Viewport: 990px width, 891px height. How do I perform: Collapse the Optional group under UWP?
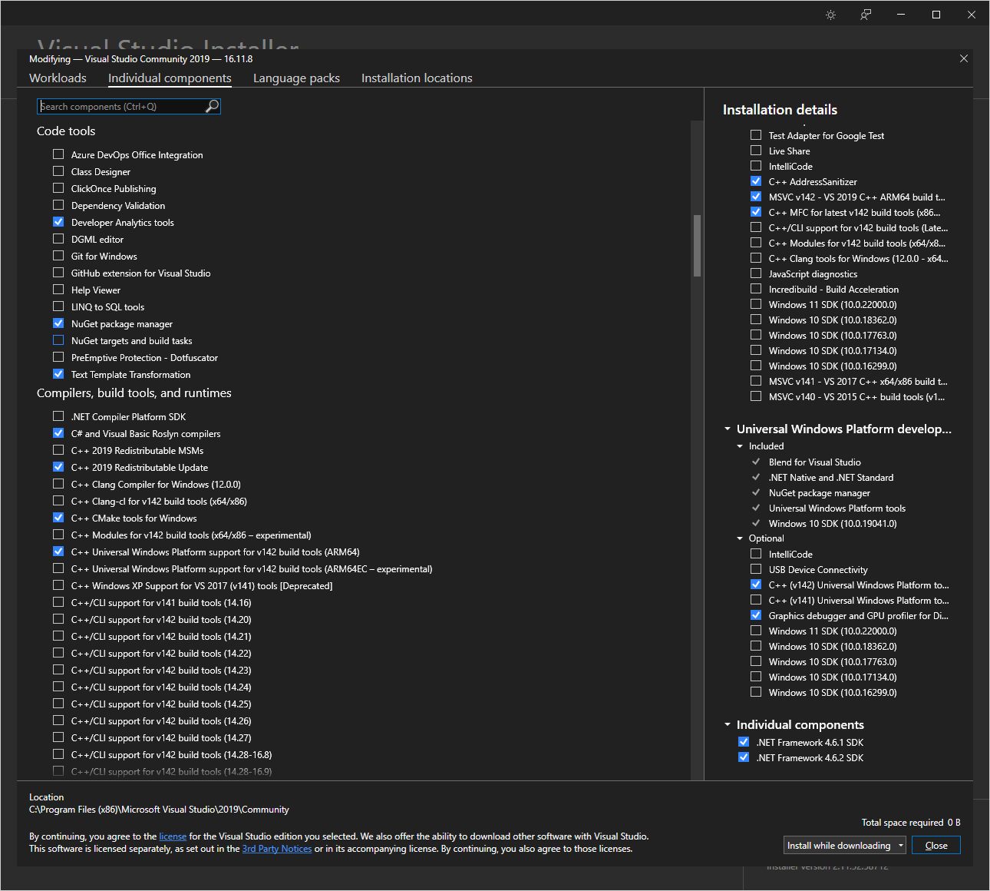pyautogui.click(x=740, y=538)
